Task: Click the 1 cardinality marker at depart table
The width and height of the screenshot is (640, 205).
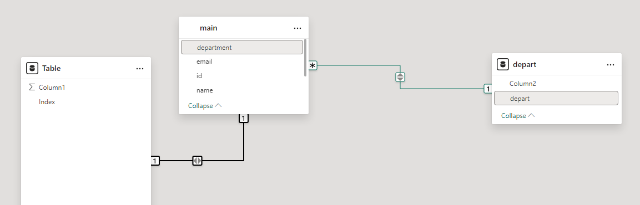Action: 488,89
